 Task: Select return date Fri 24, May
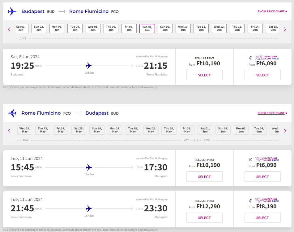61,130
